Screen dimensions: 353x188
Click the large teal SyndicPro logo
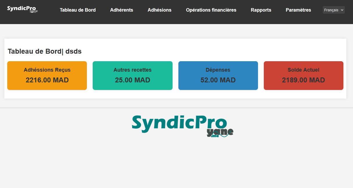[179, 123]
